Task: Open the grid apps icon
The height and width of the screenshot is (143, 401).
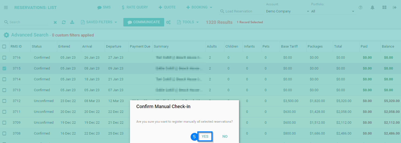Action: point(384,7)
